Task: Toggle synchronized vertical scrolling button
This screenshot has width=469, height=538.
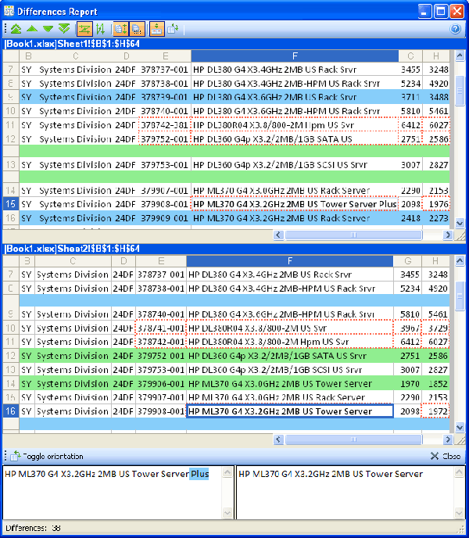Action: tap(120, 29)
